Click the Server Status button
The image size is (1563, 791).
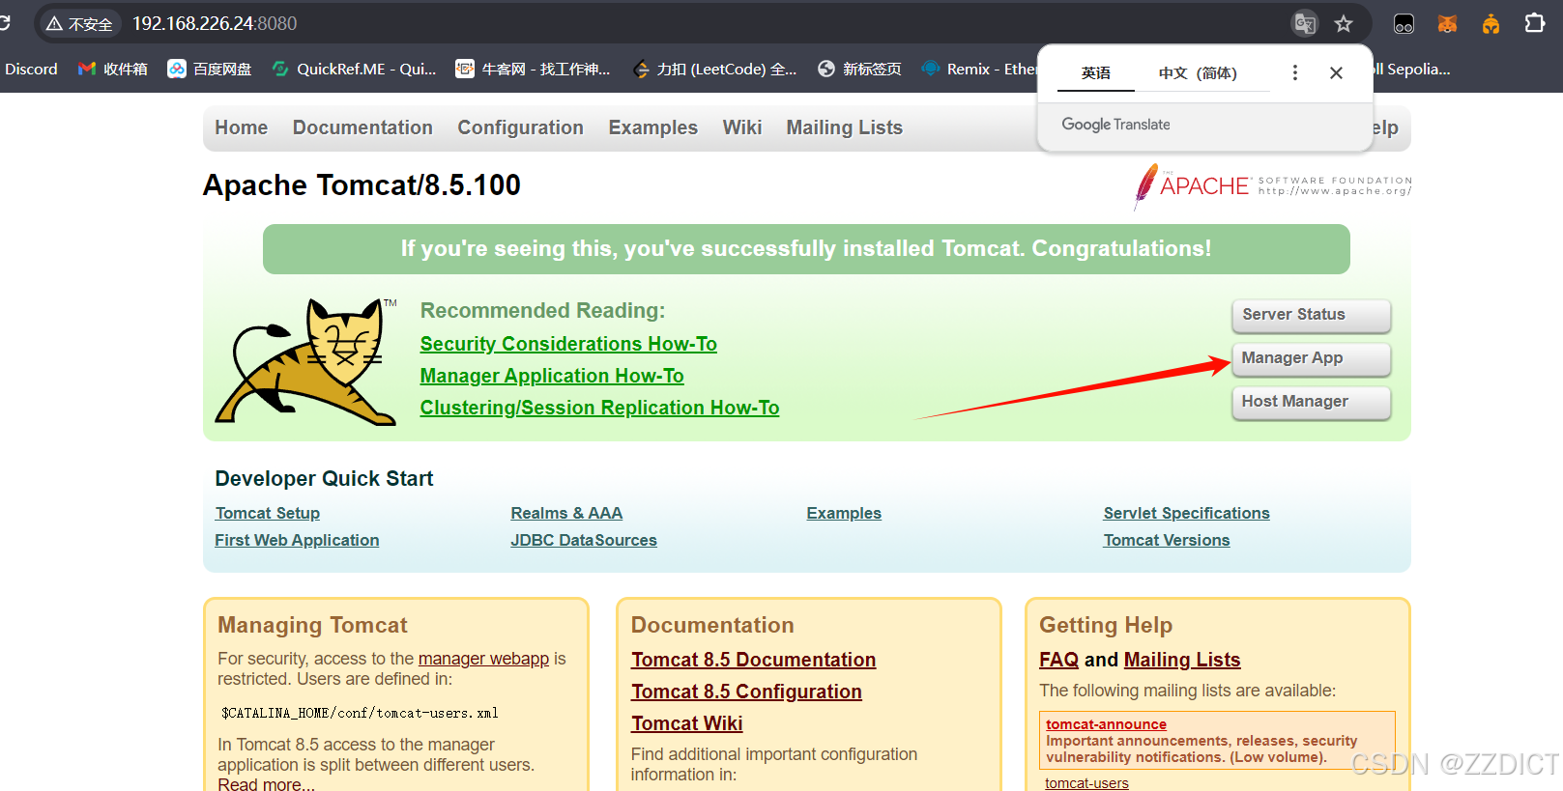coord(1311,315)
